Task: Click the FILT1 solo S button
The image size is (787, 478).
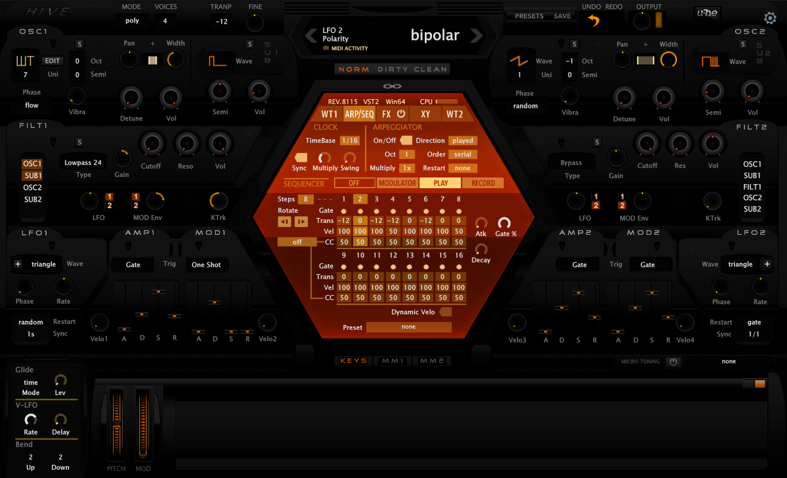Action: click(x=80, y=142)
